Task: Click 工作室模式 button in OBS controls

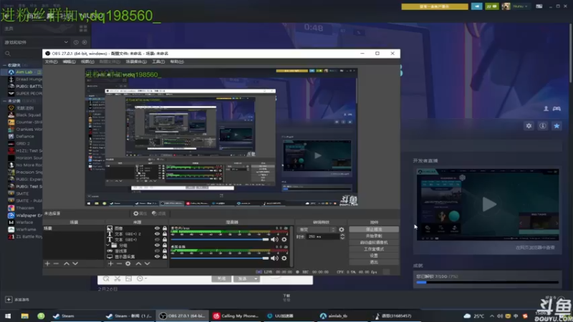Action: [374, 249]
